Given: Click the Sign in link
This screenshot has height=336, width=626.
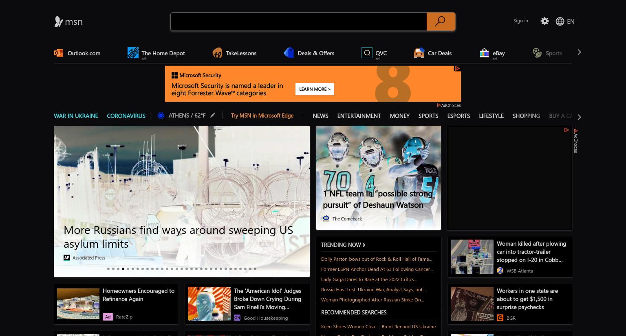Looking at the screenshot, I should click(520, 21).
